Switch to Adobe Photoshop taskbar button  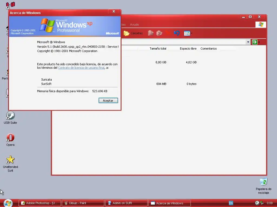40,203
